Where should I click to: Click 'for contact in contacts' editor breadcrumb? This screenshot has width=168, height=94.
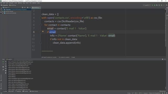tap(64, 57)
